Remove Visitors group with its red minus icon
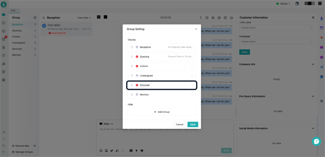325x157 pixels. [137, 66]
